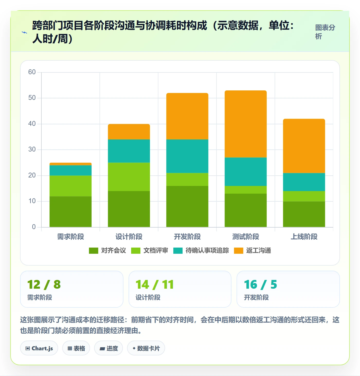Click the 60 y-axis tick label
This screenshot has height=376, width=360.
pyautogui.click(x=32, y=72)
